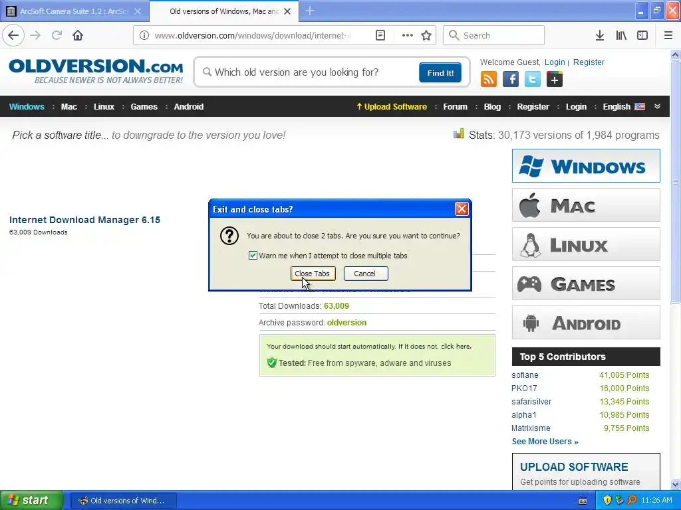
Task: Close the ArcSoft Camera Suite tab
Action: [138, 11]
